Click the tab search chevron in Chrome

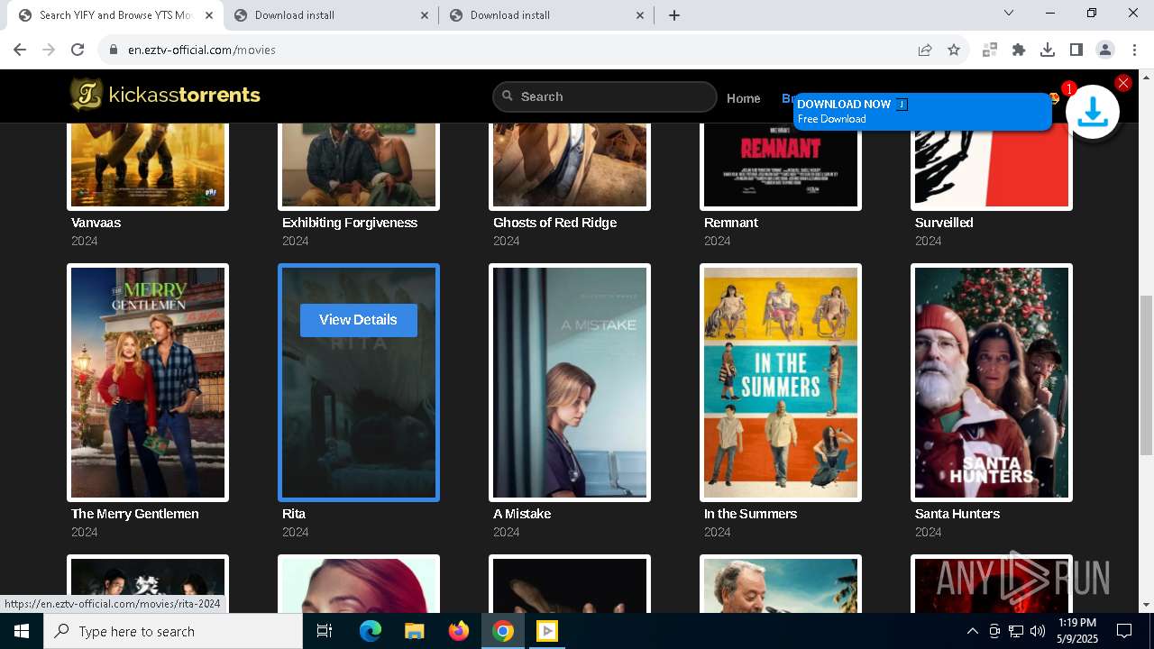click(1009, 14)
